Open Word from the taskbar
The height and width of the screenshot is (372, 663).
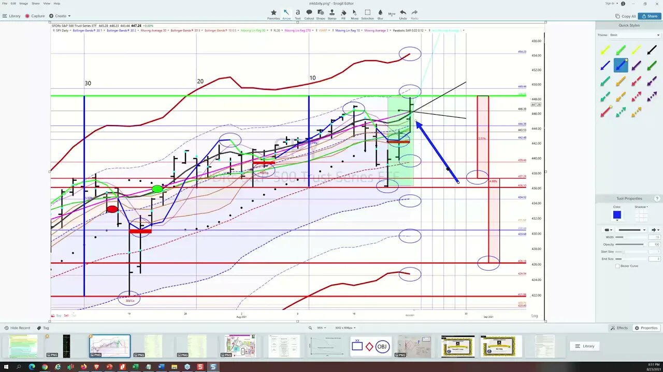[x=161, y=367]
